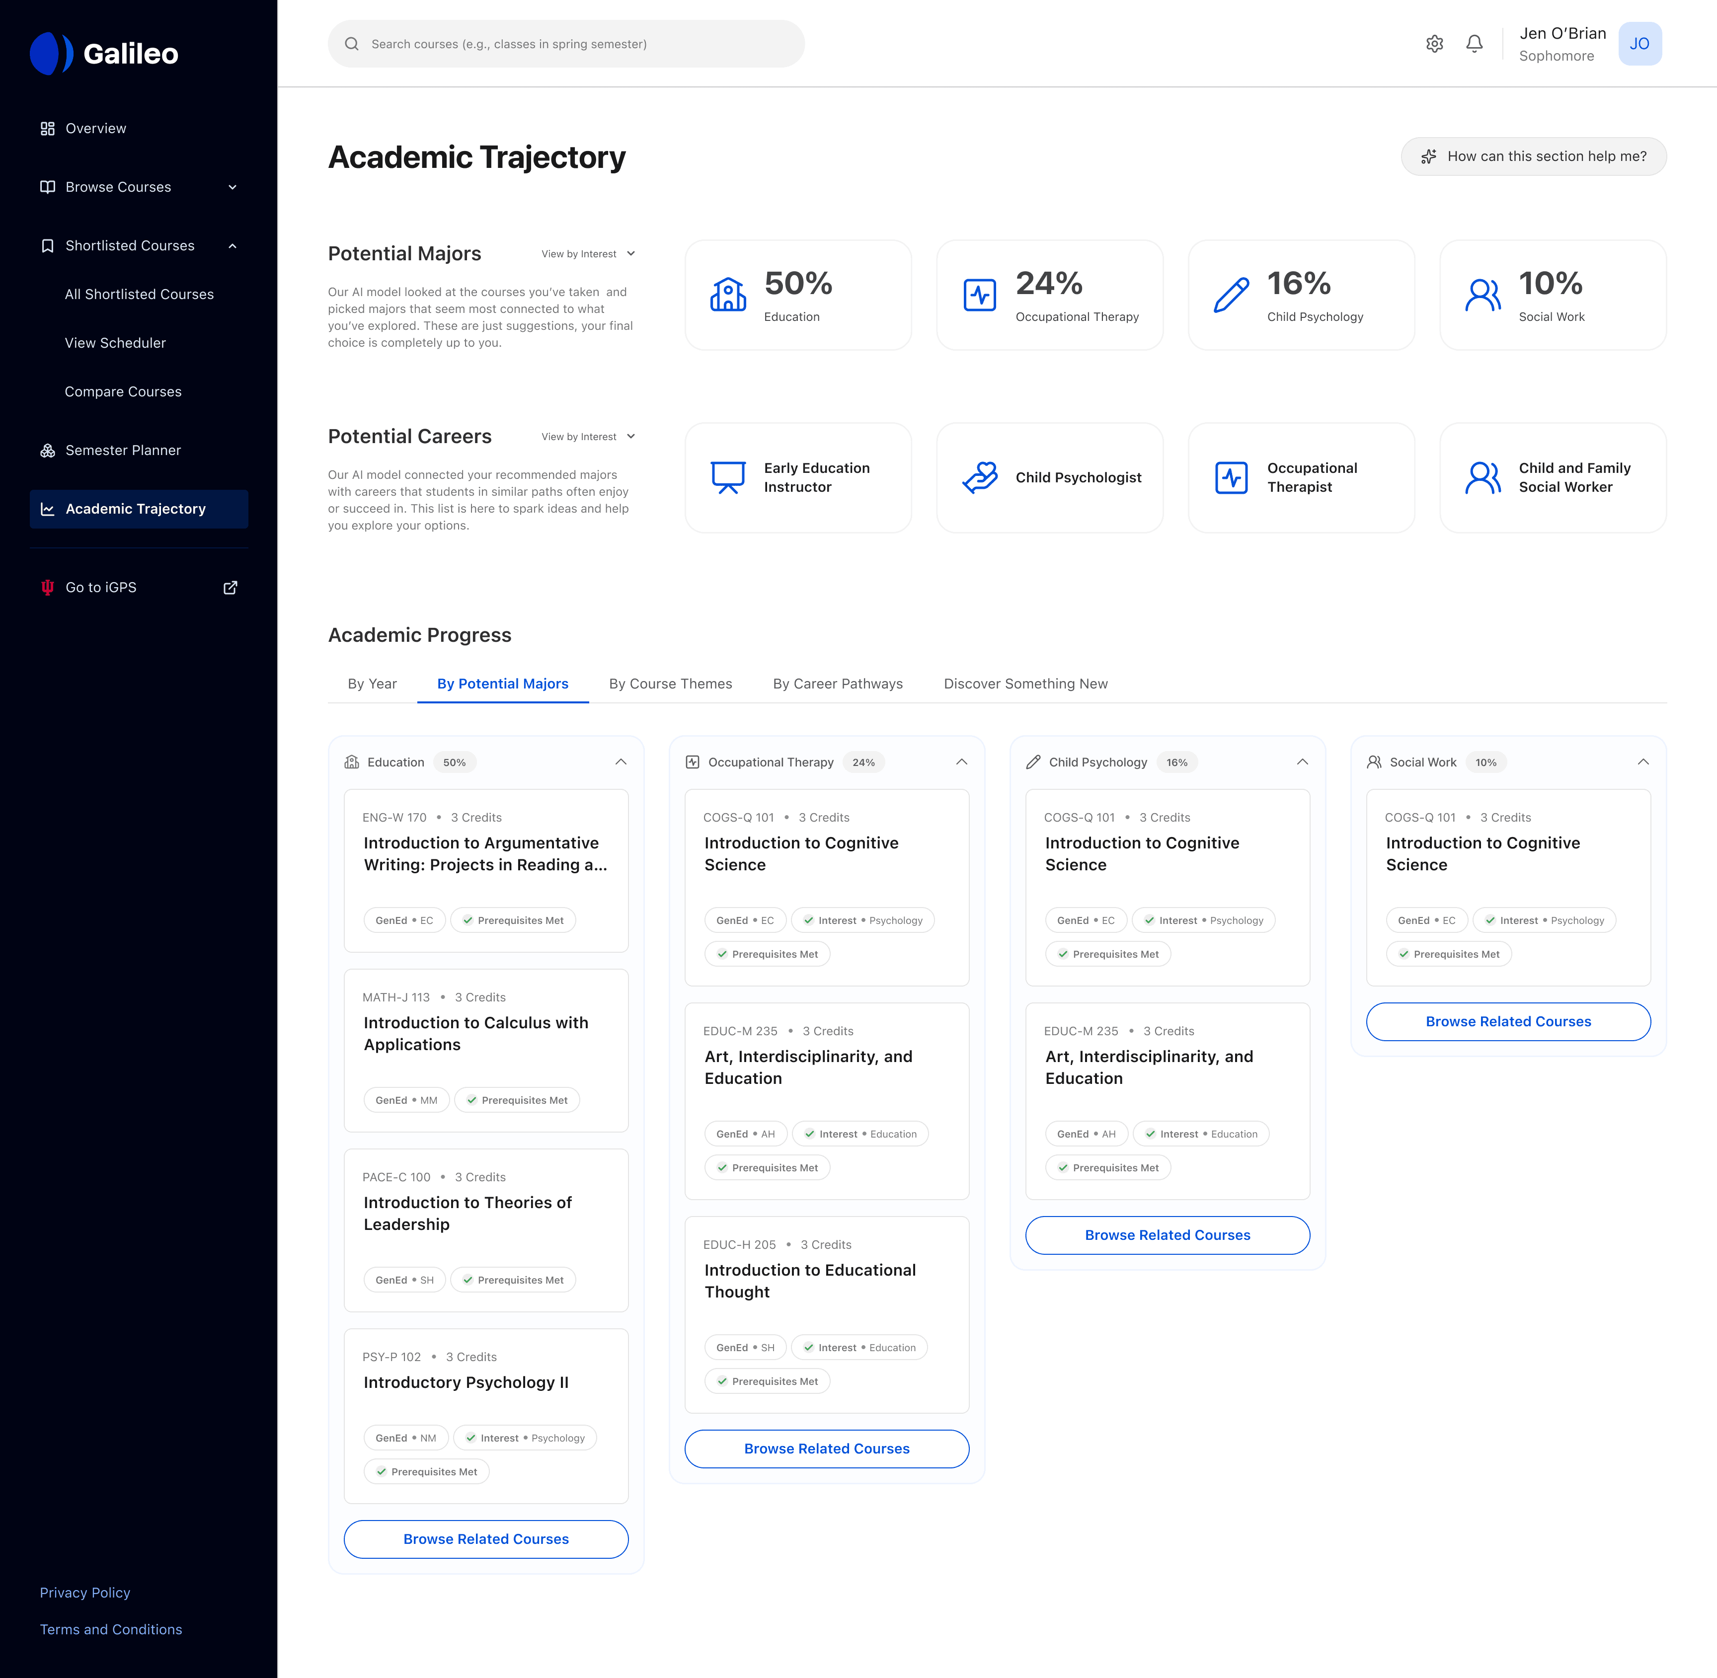Click the Child Psychology pencil icon
This screenshot has height=1678, width=1717.
tap(1231, 295)
